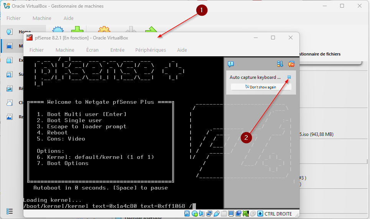370x219 pixels.
Task: Click the hard disk activity status icon
Action: tap(187, 214)
